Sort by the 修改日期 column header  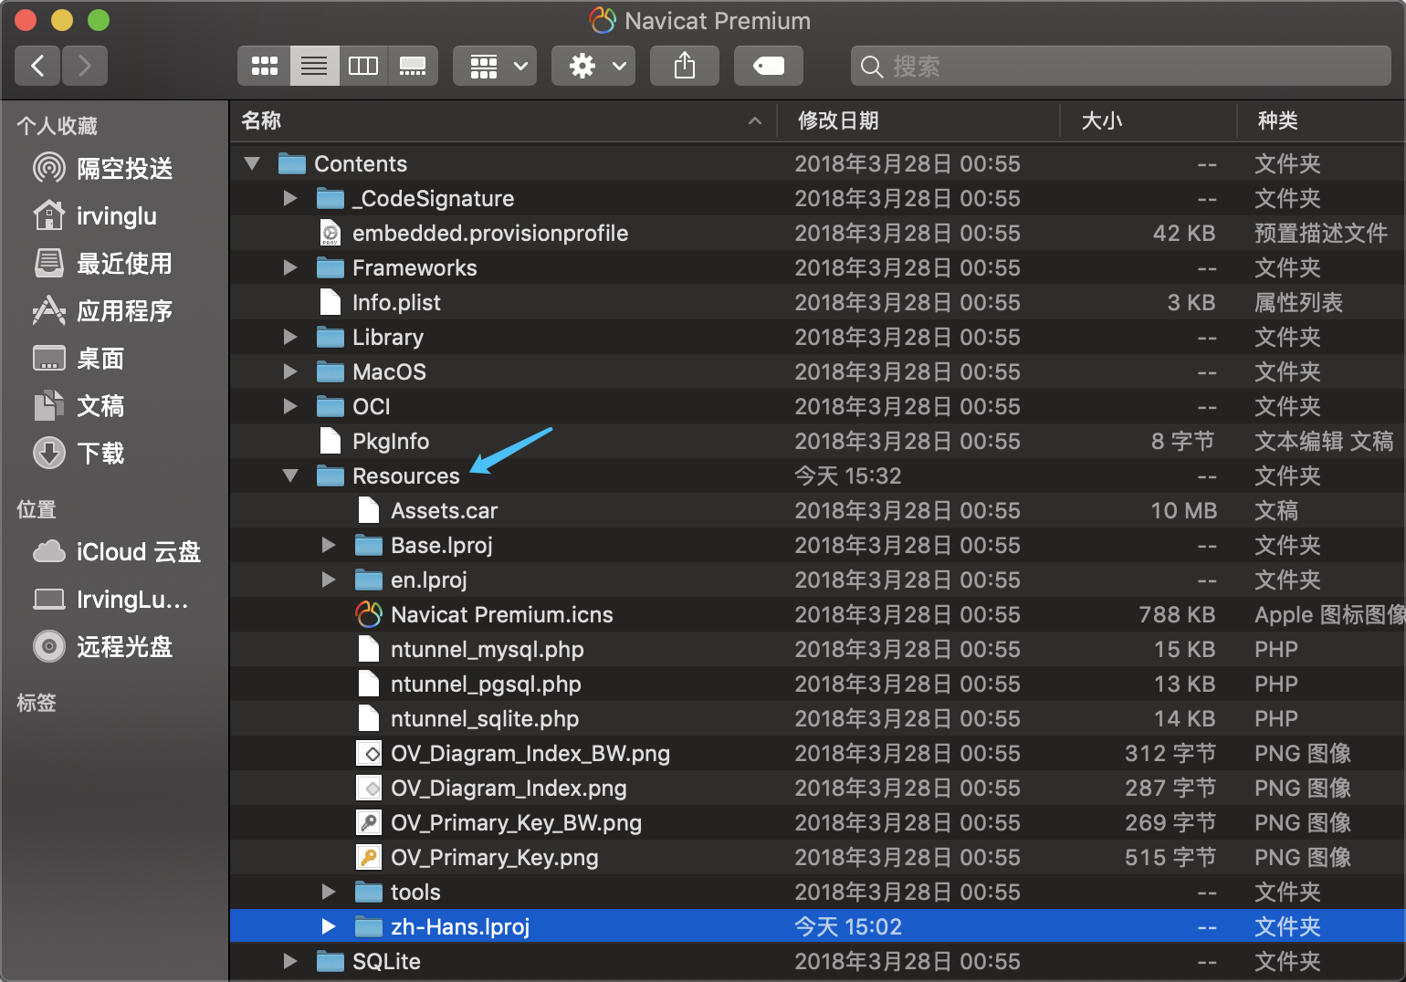pyautogui.click(x=918, y=120)
